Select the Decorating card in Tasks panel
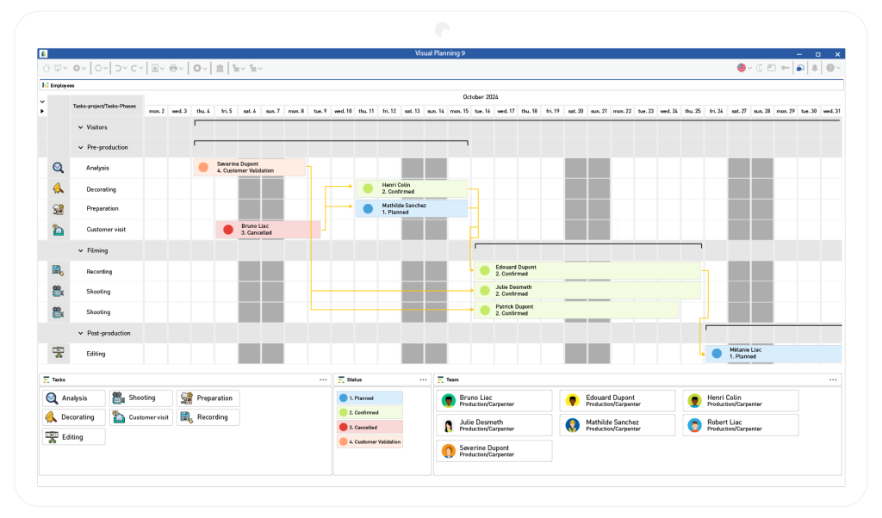 pyautogui.click(x=74, y=416)
